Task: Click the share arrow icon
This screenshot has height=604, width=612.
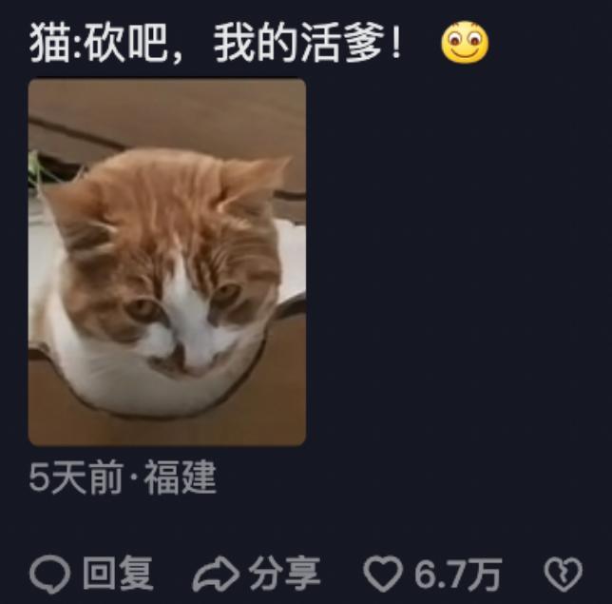Action: pos(216,574)
